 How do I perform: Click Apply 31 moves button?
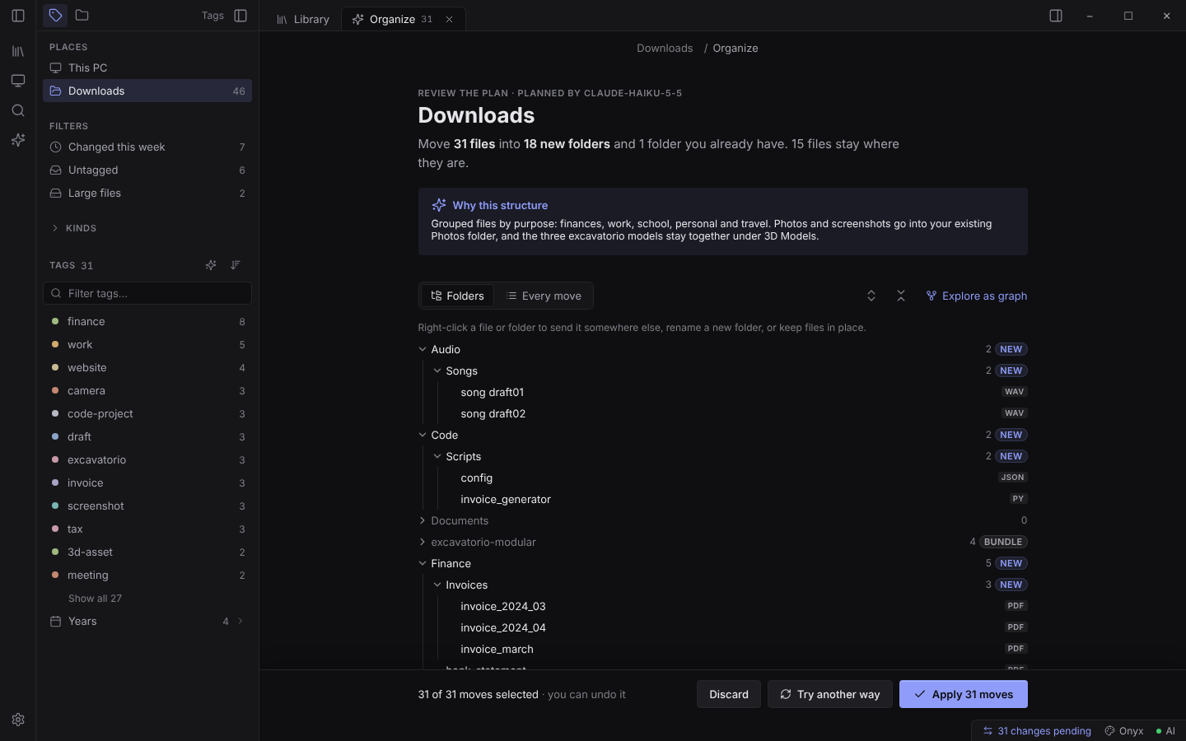(964, 694)
